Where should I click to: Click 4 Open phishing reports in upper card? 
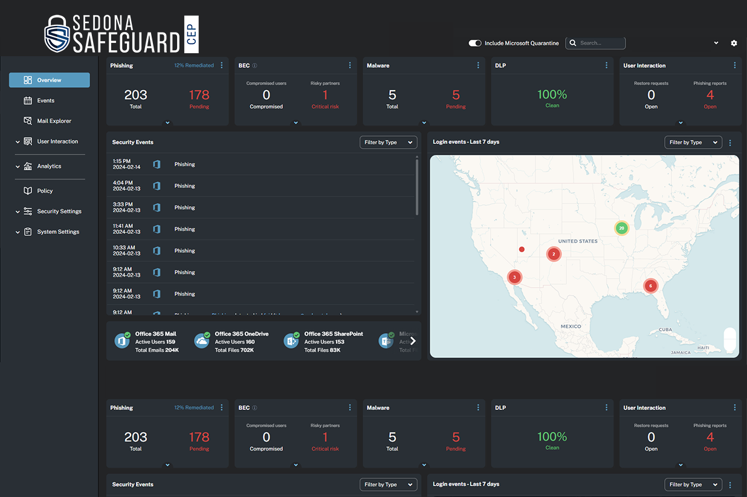pos(710,99)
